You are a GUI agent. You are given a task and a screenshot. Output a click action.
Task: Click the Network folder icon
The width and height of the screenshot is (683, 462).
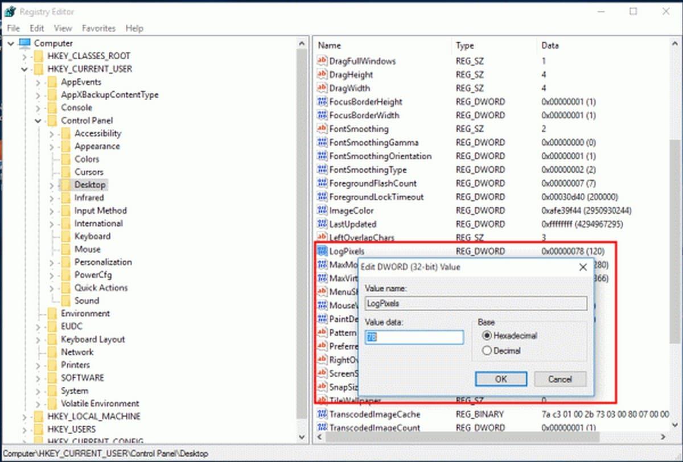[x=52, y=352]
